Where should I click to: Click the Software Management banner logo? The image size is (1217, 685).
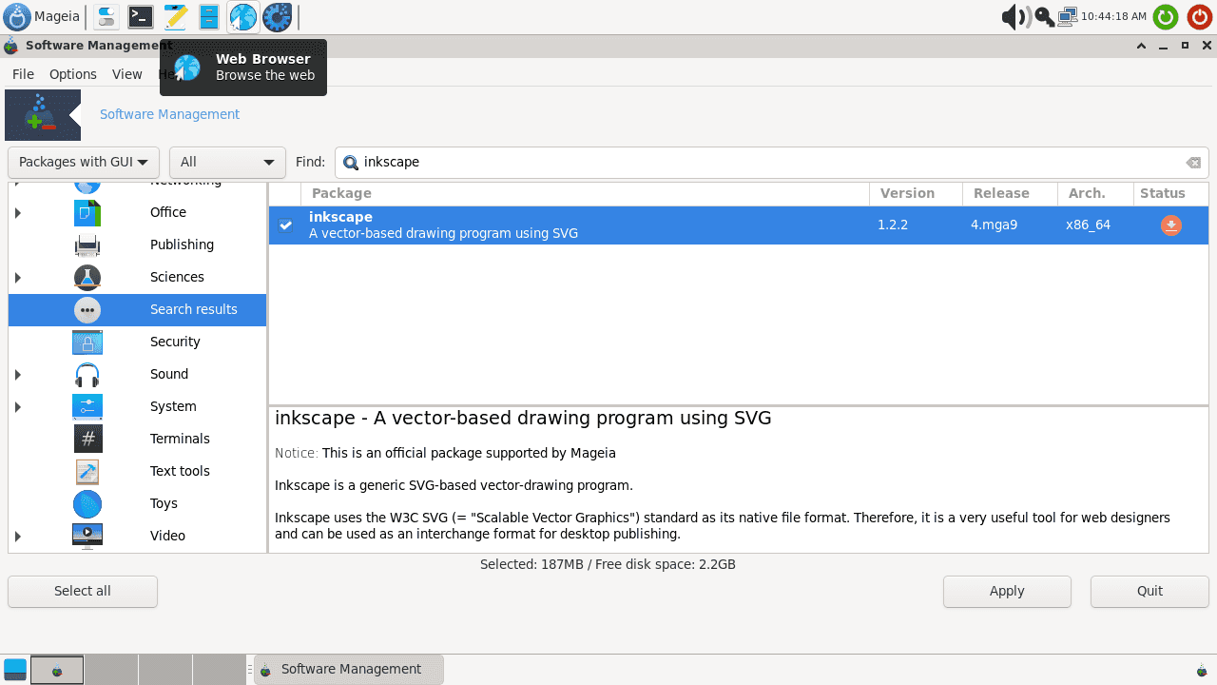pos(43,114)
